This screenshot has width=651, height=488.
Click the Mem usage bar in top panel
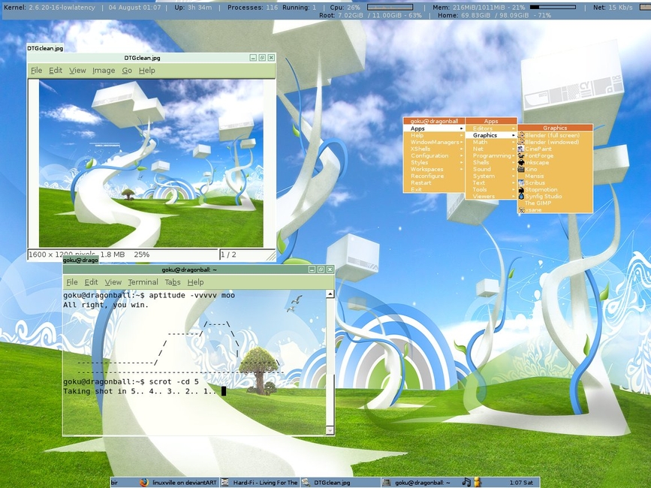click(x=553, y=8)
